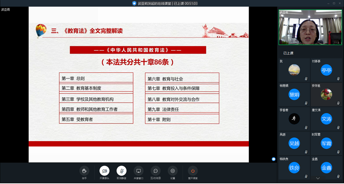Click the 文涛 participant avatar
This screenshot has height=184, width=344.
(x=326, y=119)
